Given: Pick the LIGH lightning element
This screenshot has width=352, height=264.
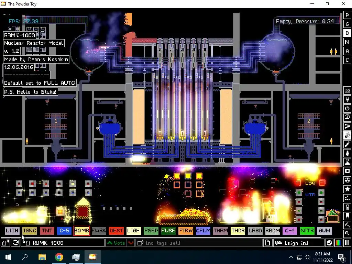Looking at the screenshot, I should tap(134, 231).
